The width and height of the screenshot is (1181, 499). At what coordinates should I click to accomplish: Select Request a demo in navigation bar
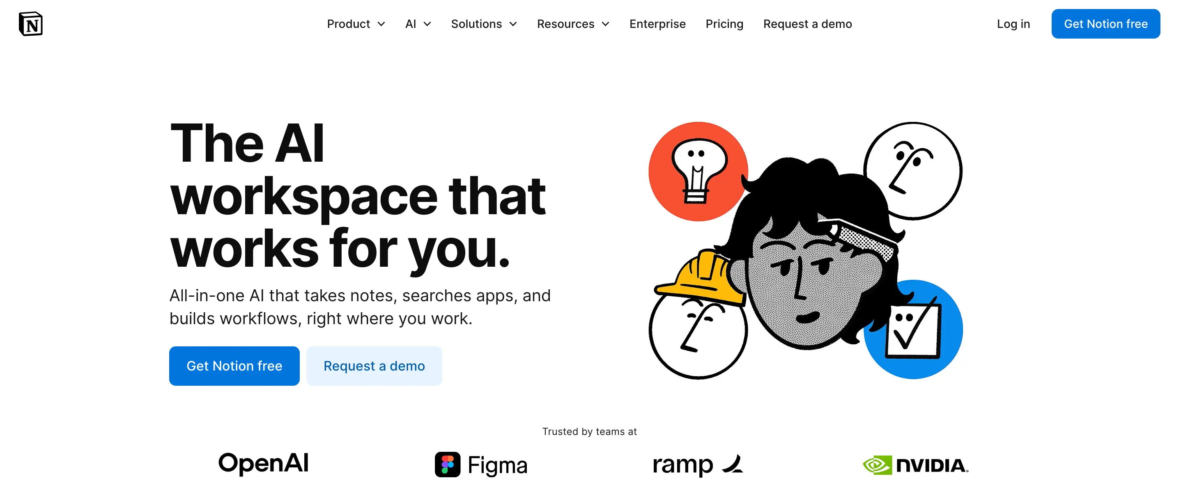807,24
